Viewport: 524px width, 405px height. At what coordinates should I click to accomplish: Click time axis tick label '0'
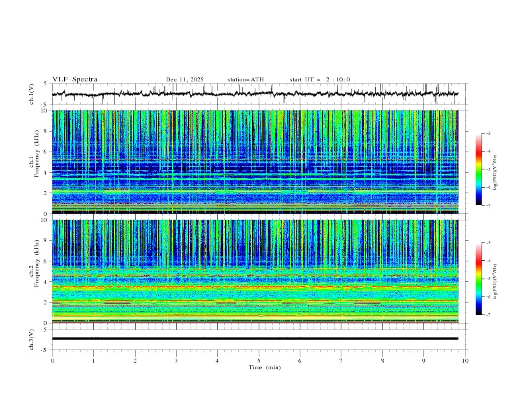click(52, 361)
